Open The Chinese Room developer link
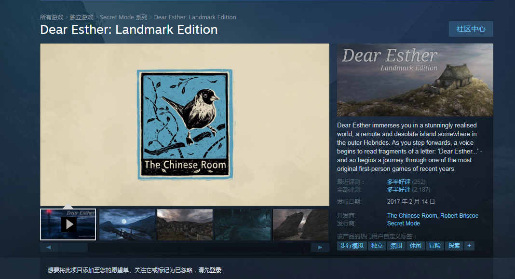 (412, 216)
